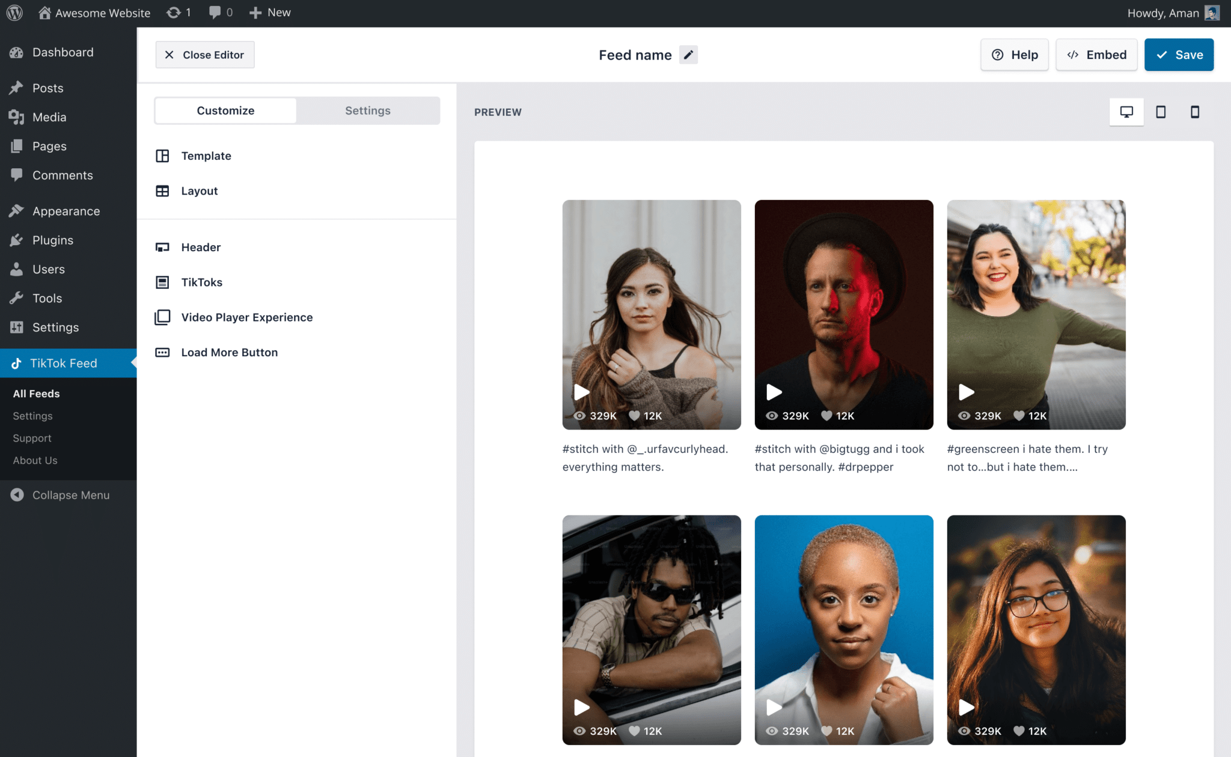
Task: Expand the Layout options
Action: (x=199, y=191)
